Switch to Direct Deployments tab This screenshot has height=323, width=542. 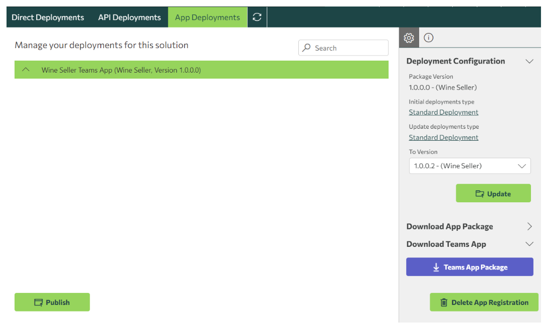[x=48, y=17]
